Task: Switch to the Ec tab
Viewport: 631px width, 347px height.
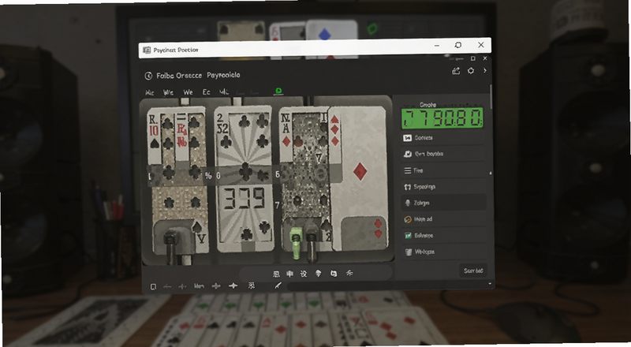Action: pos(206,92)
